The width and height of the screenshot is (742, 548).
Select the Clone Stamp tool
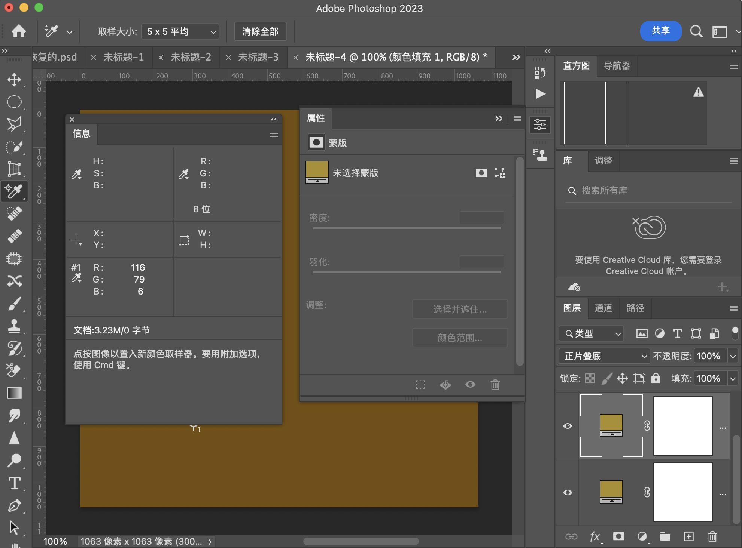[x=14, y=326]
